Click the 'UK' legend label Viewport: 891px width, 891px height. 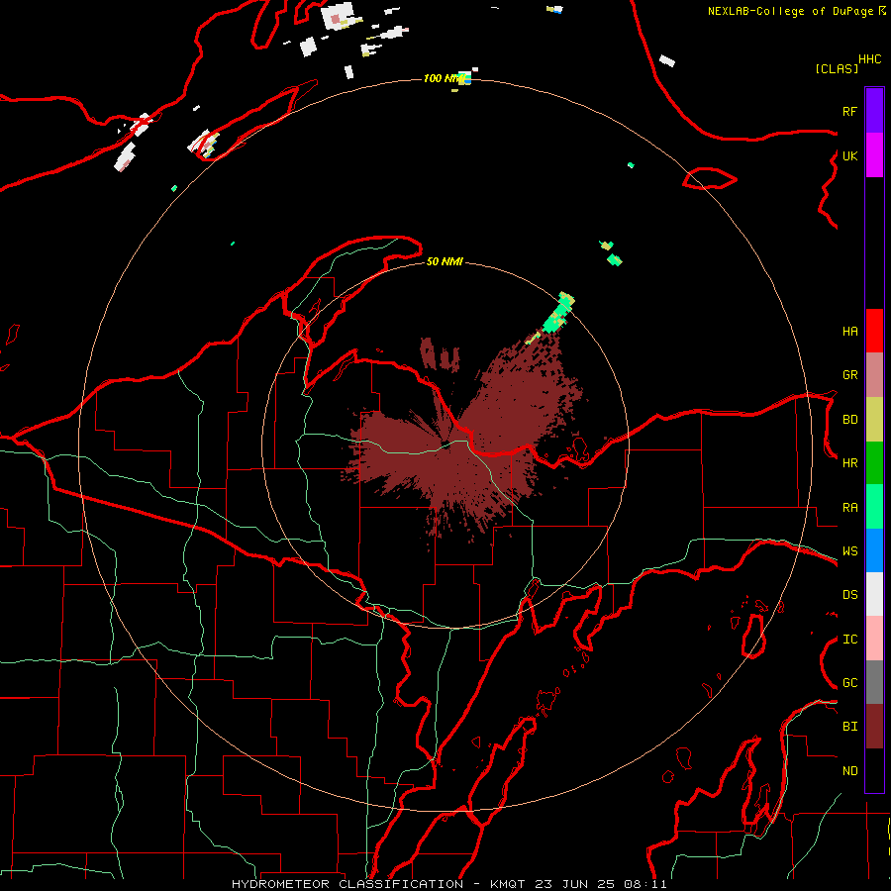pyautogui.click(x=850, y=155)
